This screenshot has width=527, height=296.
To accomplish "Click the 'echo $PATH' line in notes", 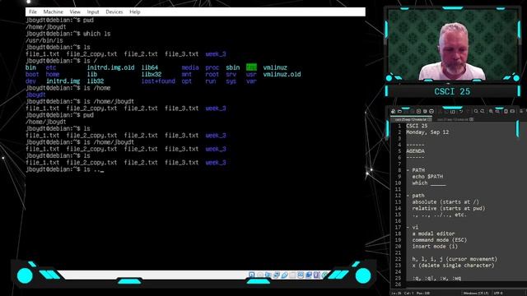I will [x=427, y=177].
